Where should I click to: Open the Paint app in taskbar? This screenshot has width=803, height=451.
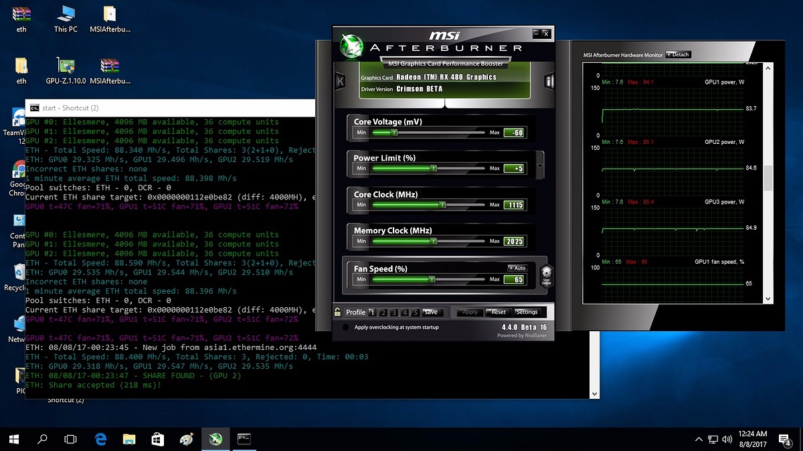click(x=187, y=439)
